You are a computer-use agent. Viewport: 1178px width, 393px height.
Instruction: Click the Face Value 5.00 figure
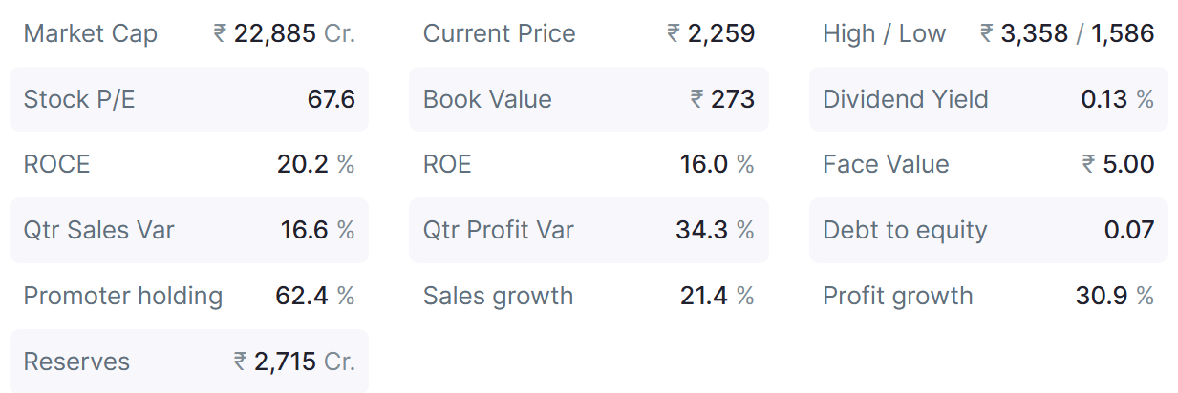pos(1118,164)
